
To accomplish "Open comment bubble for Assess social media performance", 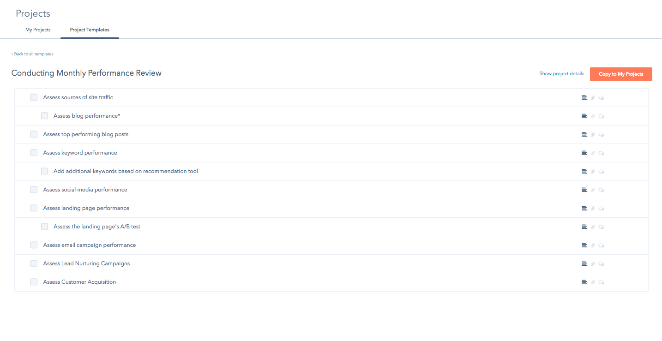I will coord(601,190).
